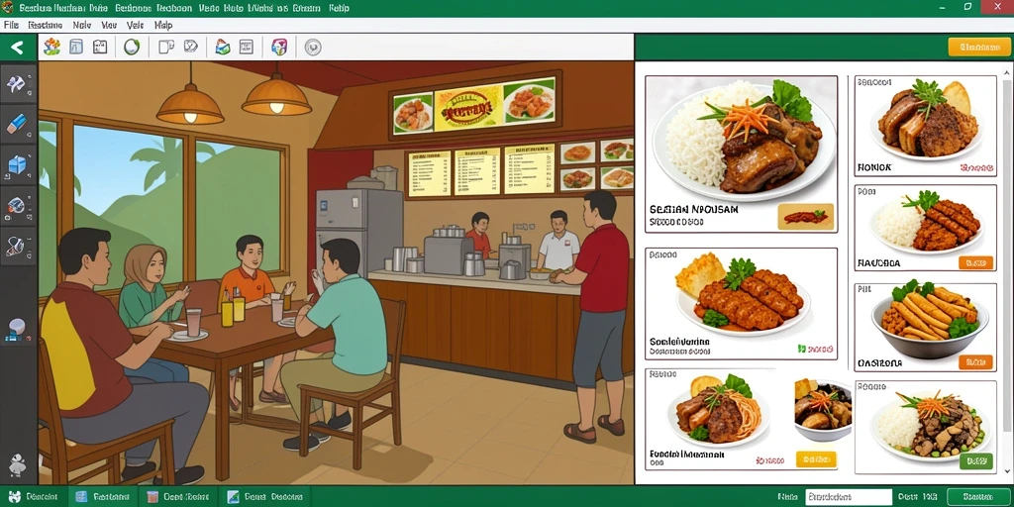Click green button in bottom-right dish card

[975, 461]
